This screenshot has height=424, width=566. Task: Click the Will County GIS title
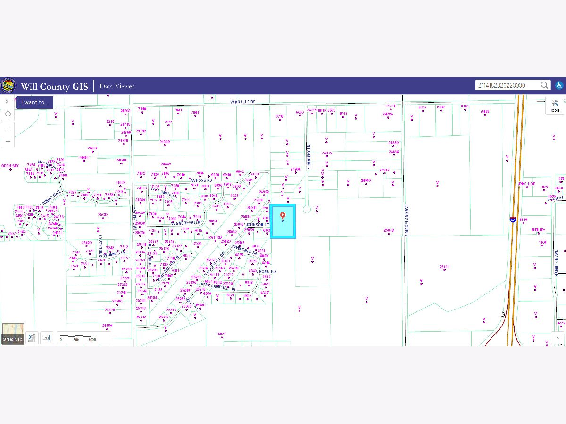point(54,86)
